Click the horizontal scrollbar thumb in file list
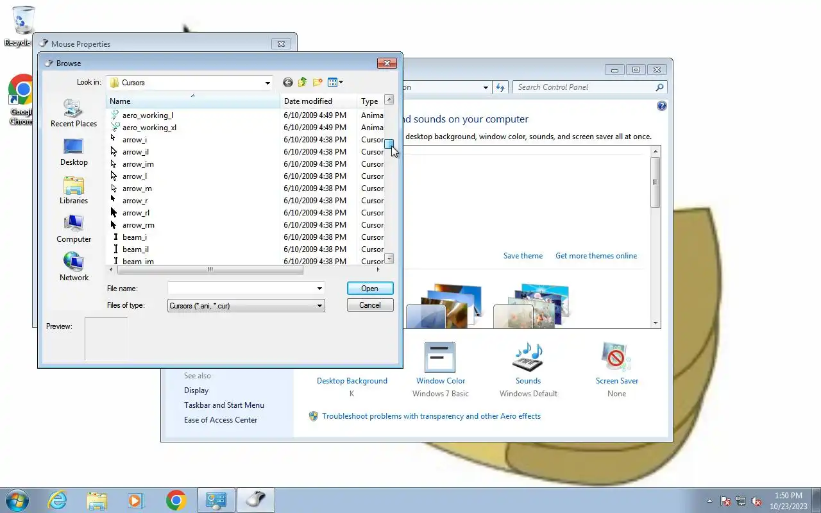Image resolution: width=821 pixels, height=513 pixels. [x=210, y=270]
